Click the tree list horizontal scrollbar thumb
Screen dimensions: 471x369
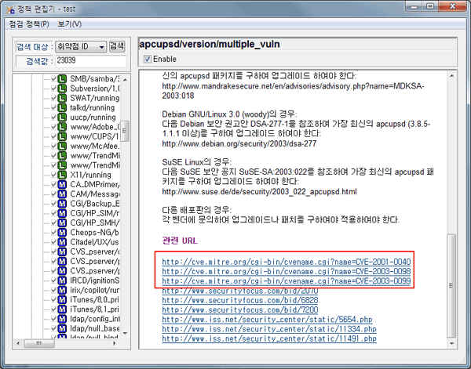pos(39,343)
